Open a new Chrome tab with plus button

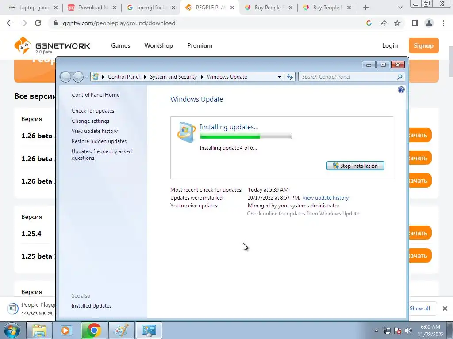(x=366, y=8)
